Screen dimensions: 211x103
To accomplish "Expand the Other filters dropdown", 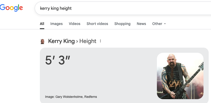I will pos(159,24).
